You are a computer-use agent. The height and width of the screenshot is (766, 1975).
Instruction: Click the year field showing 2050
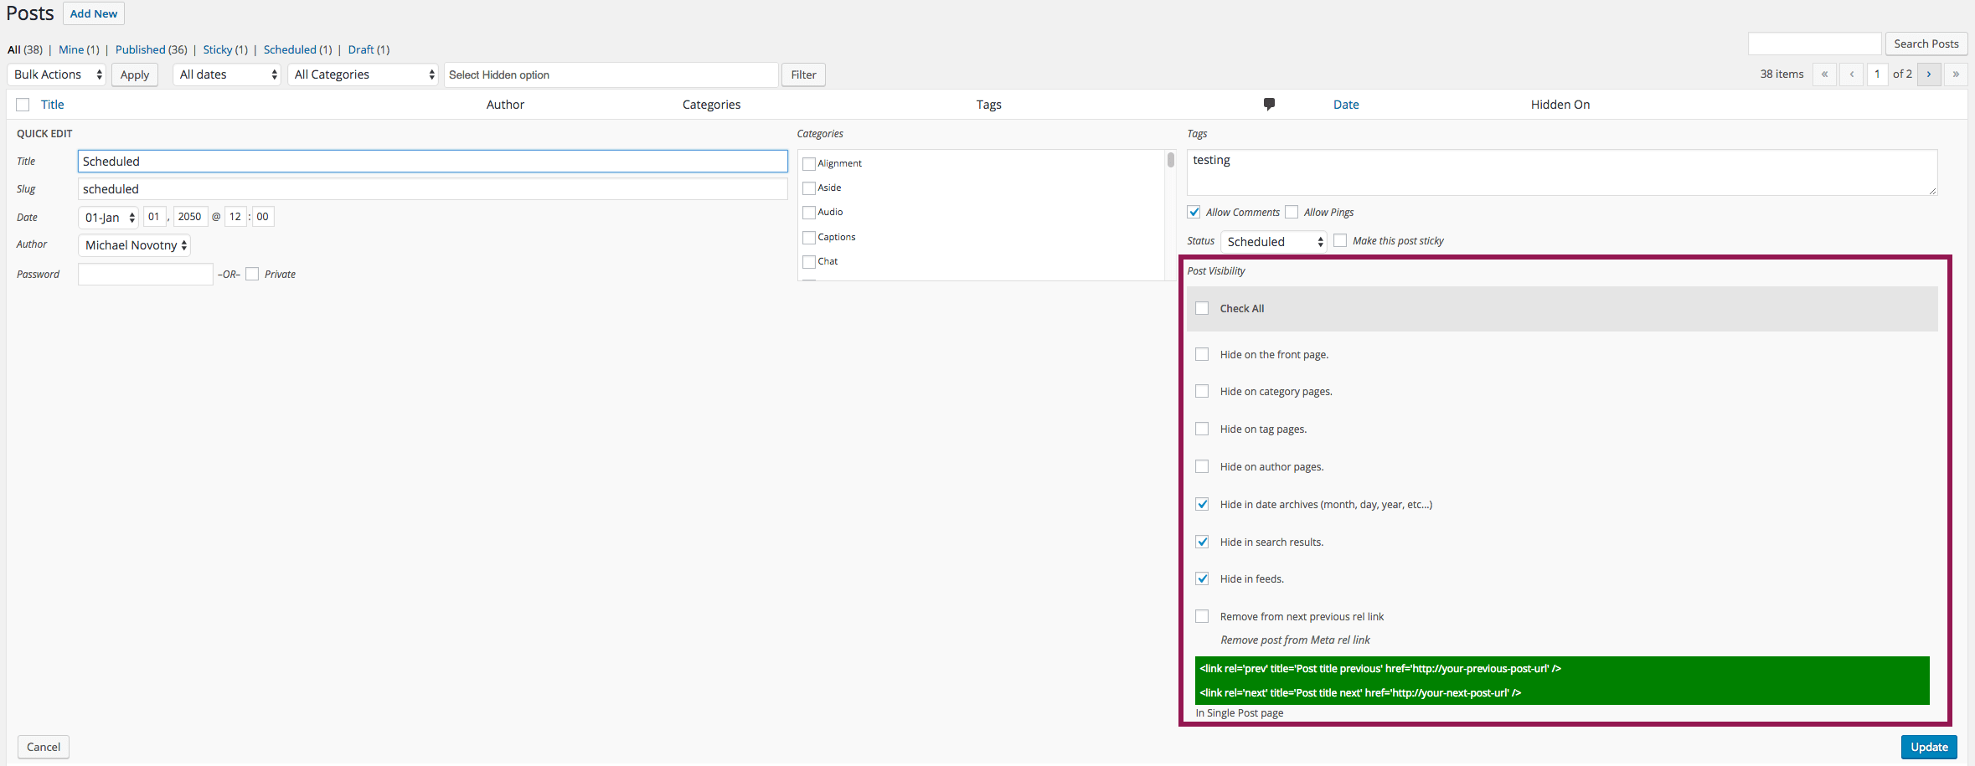(190, 217)
